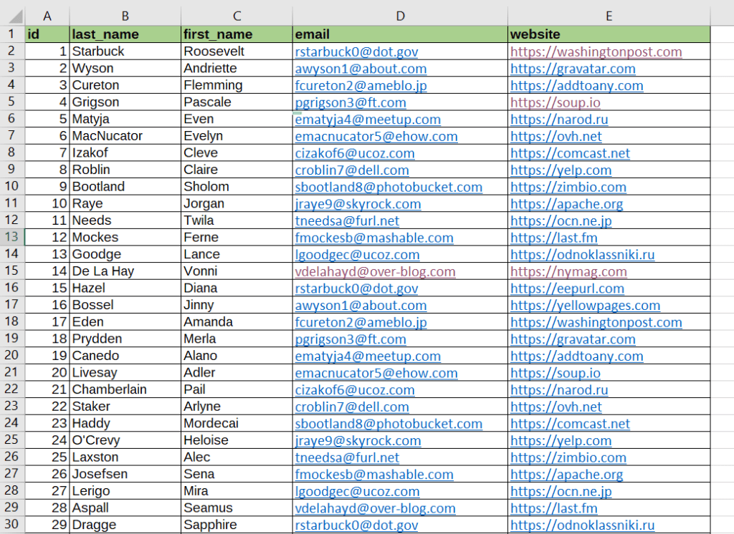Screen dimensions: 734x534
Task: Open the https://gravatar.com website link
Action: pos(573,68)
